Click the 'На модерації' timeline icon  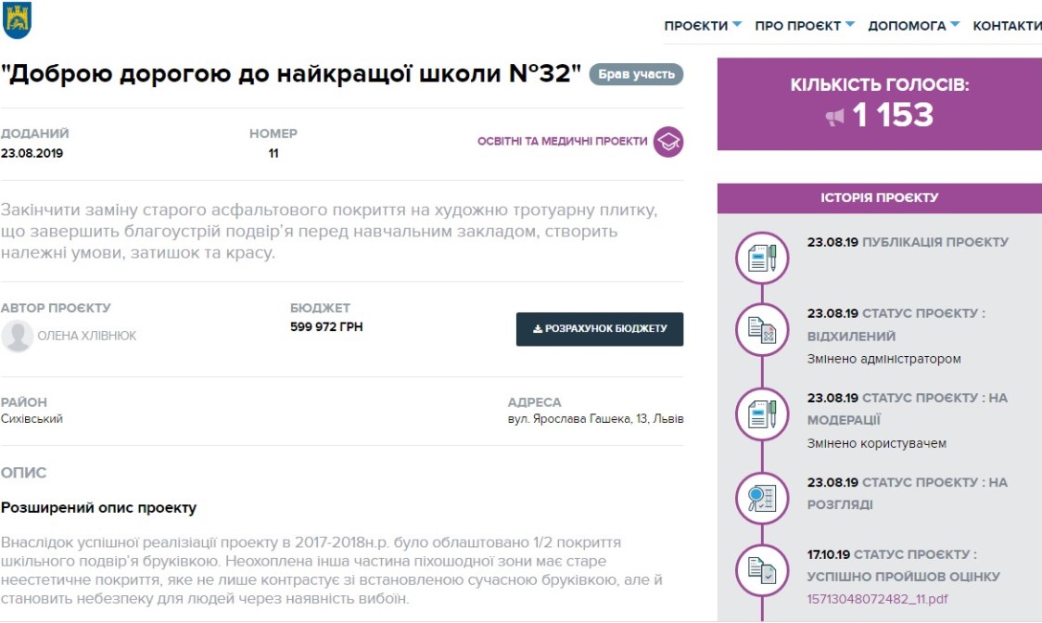762,413
